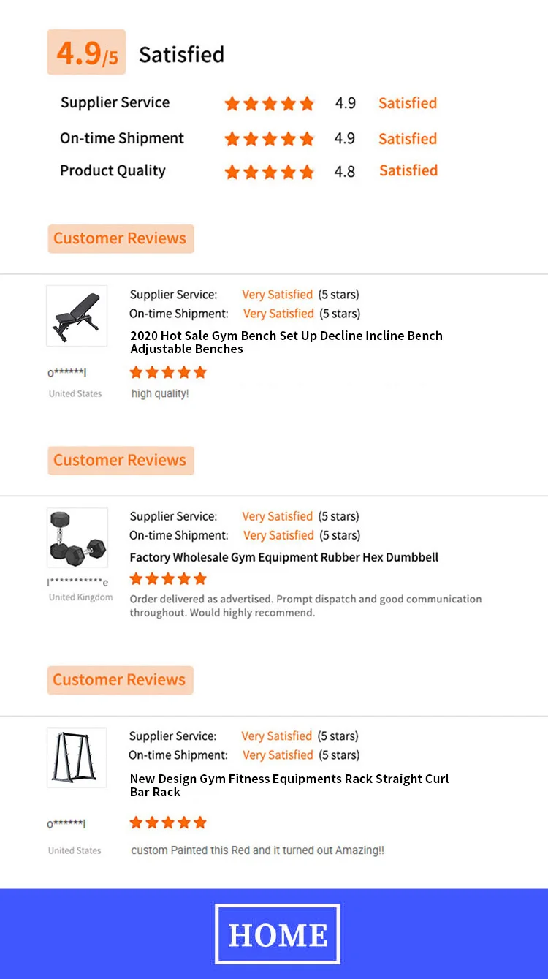Open the Rubber Hex Dumbbell product link
This screenshot has width=548, height=979.
point(283,557)
